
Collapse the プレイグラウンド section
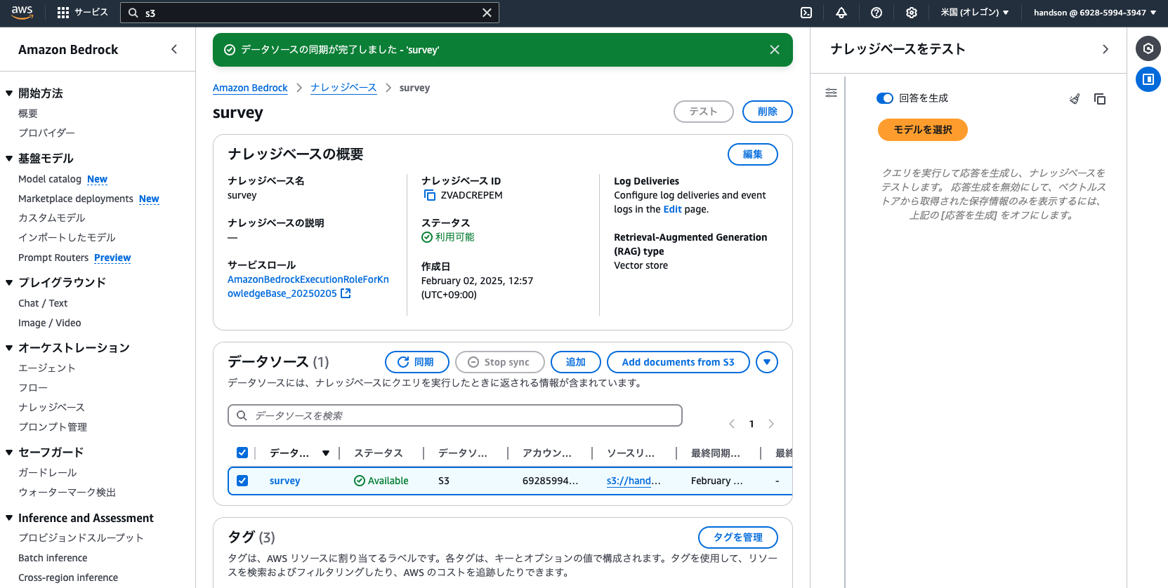click(9, 283)
